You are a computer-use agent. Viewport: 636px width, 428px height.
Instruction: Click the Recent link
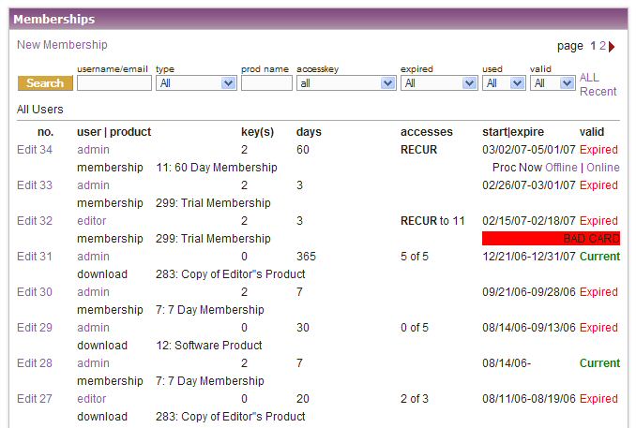coord(598,92)
